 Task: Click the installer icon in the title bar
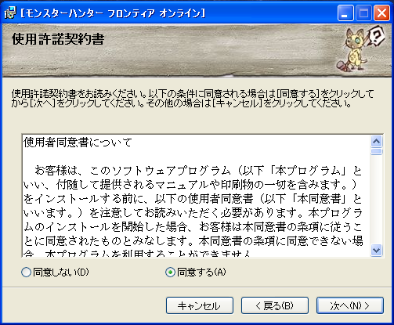pyautogui.click(x=10, y=13)
